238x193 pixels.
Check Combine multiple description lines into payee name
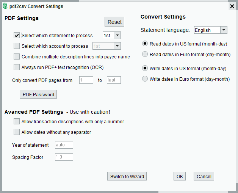(x=17, y=56)
